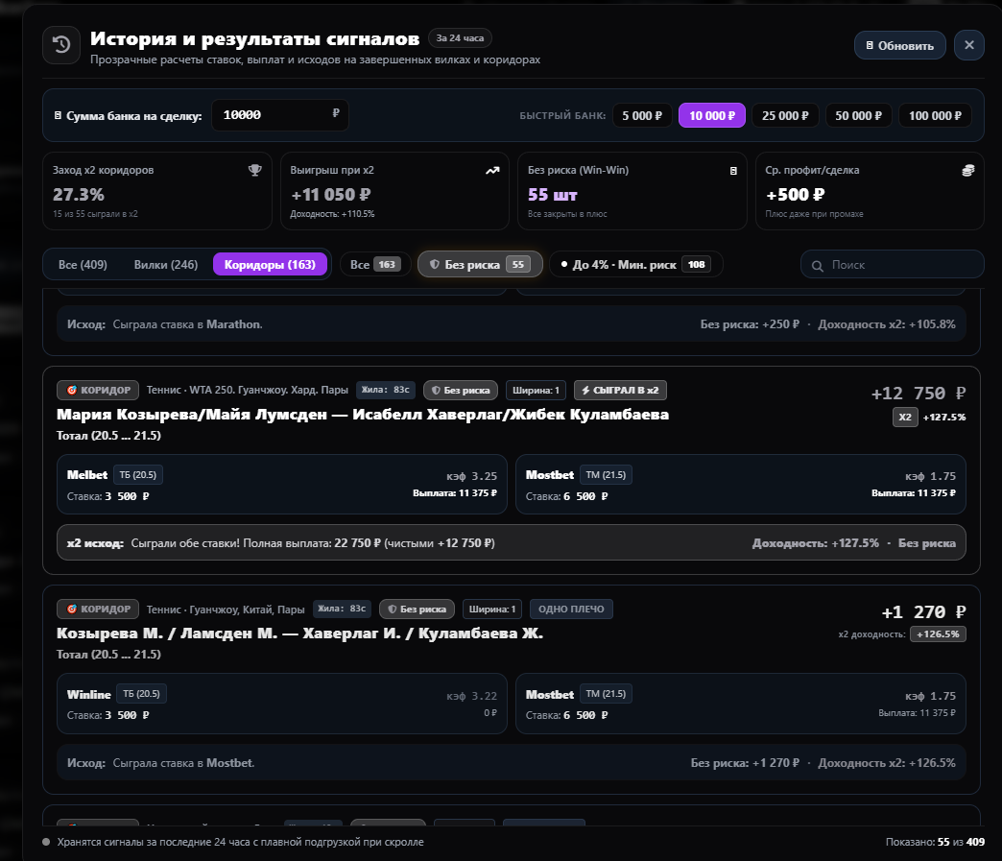This screenshot has width=1002, height=861.
Task: Click into the Поиск search field
Action: point(892,265)
